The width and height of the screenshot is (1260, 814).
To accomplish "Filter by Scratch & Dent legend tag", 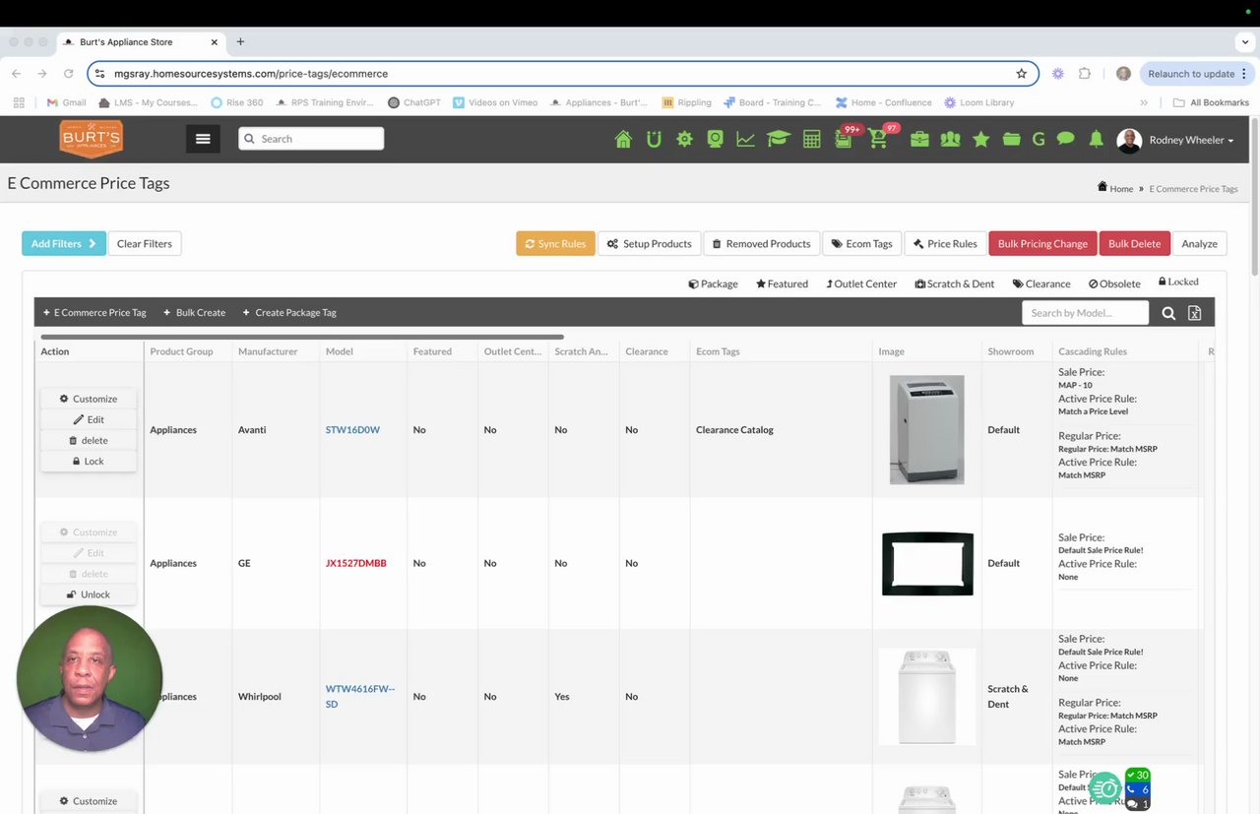I will click(x=955, y=283).
